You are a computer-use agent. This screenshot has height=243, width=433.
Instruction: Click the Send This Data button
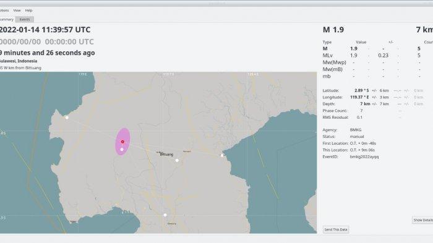pyautogui.click(x=336, y=229)
